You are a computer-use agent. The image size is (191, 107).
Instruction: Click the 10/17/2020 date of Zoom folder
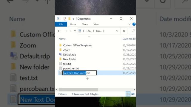pos(129,50)
